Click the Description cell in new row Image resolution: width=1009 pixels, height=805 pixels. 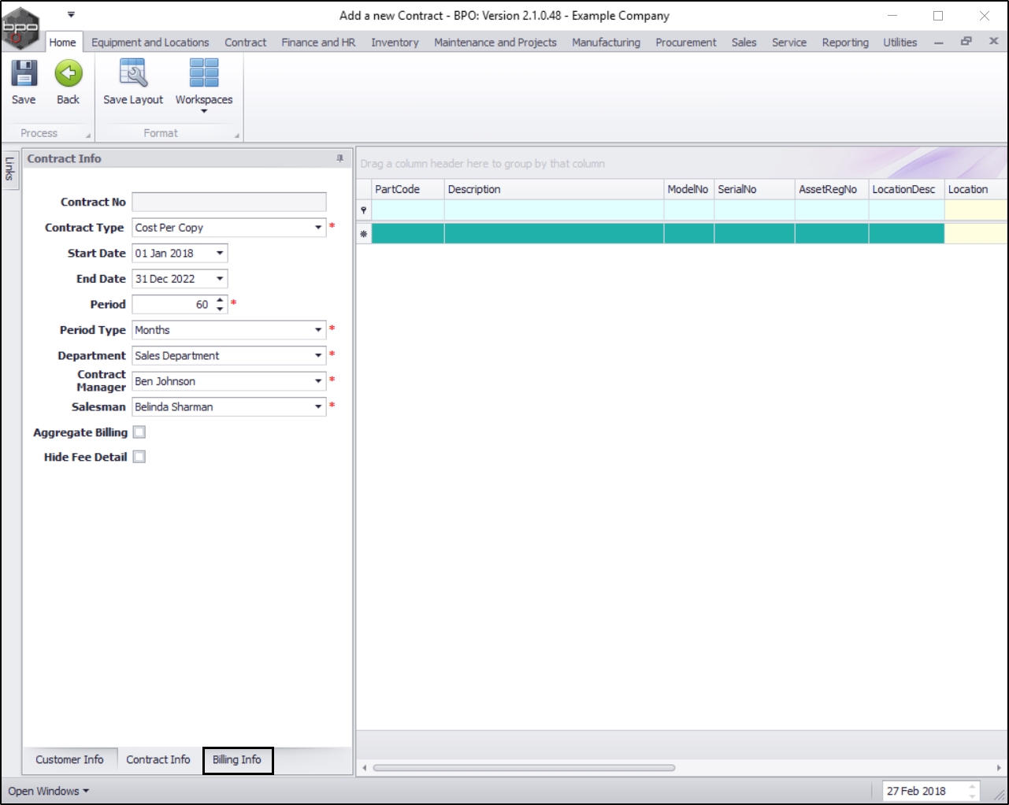tap(554, 234)
